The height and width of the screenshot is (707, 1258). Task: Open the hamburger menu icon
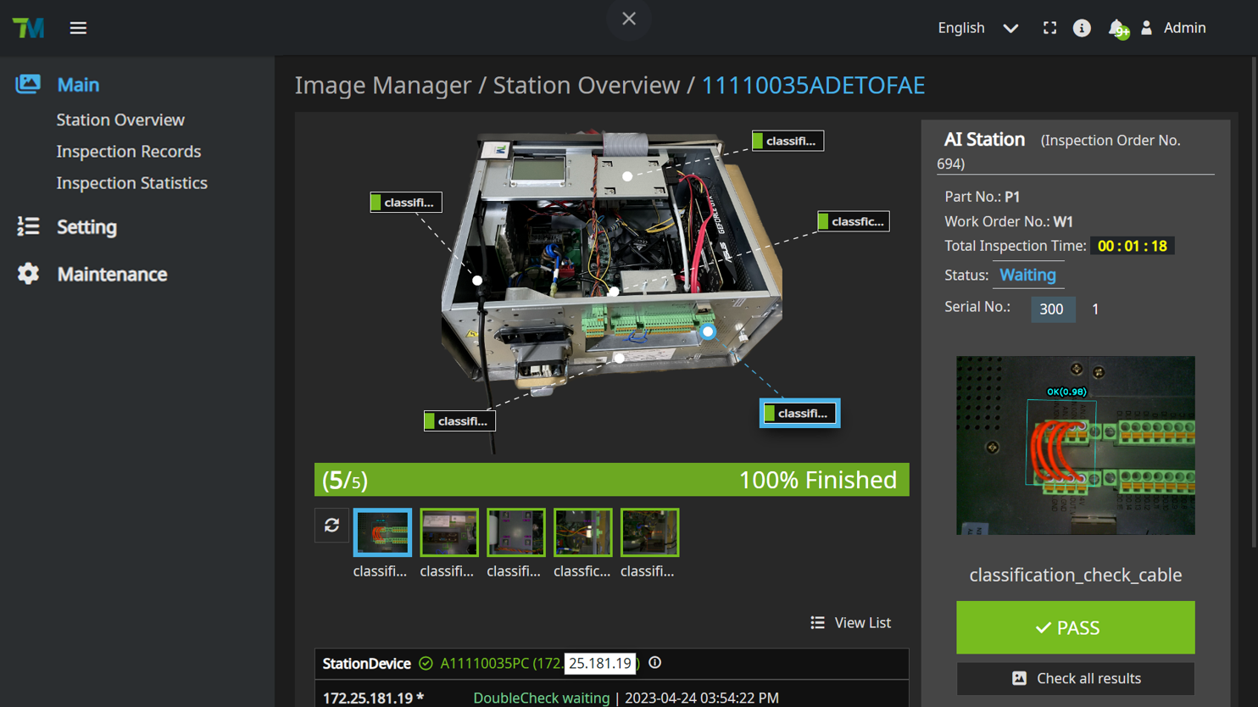coord(78,28)
